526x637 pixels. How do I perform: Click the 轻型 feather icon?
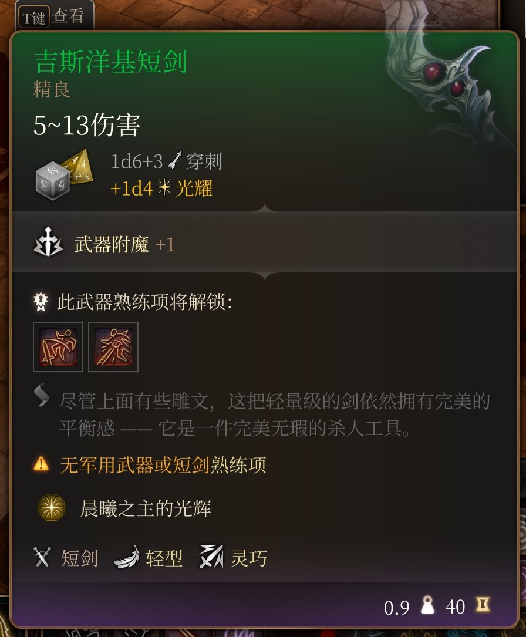[x=126, y=557]
